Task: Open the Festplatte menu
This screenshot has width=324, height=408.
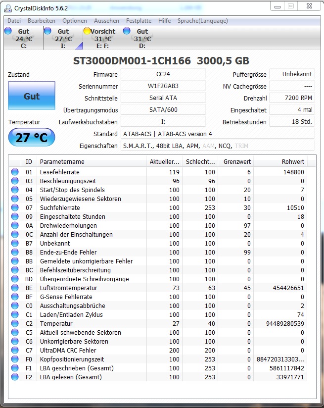Action: click(139, 21)
